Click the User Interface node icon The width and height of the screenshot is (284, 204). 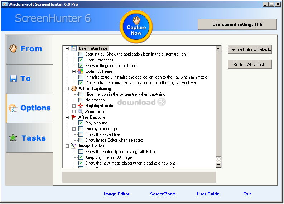pos(74,48)
